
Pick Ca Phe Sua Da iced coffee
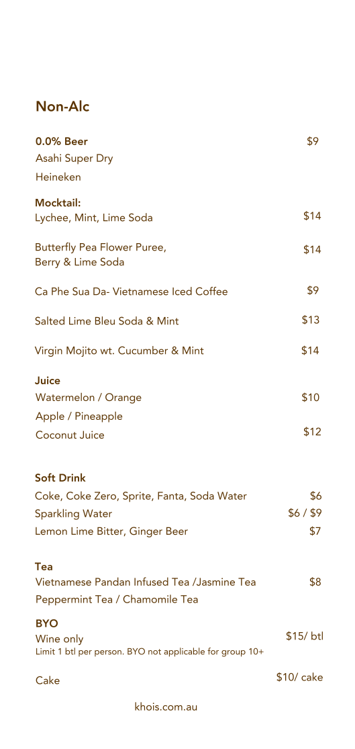(x=132, y=291)
